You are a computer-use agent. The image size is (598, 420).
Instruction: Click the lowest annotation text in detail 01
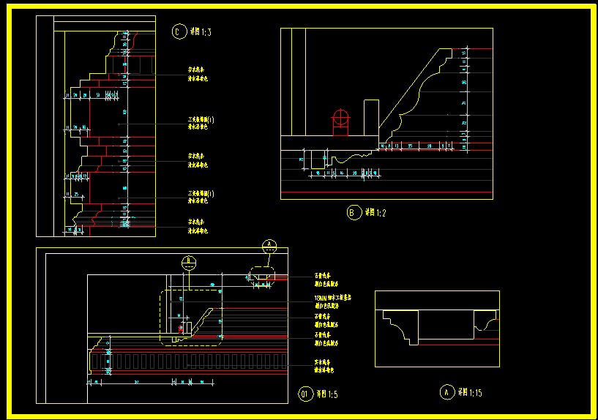pos(324,366)
